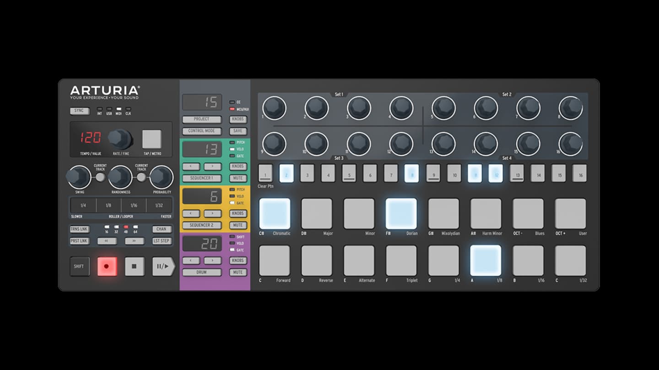Click Sequencer 1 next pattern arrow

pos(213,166)
